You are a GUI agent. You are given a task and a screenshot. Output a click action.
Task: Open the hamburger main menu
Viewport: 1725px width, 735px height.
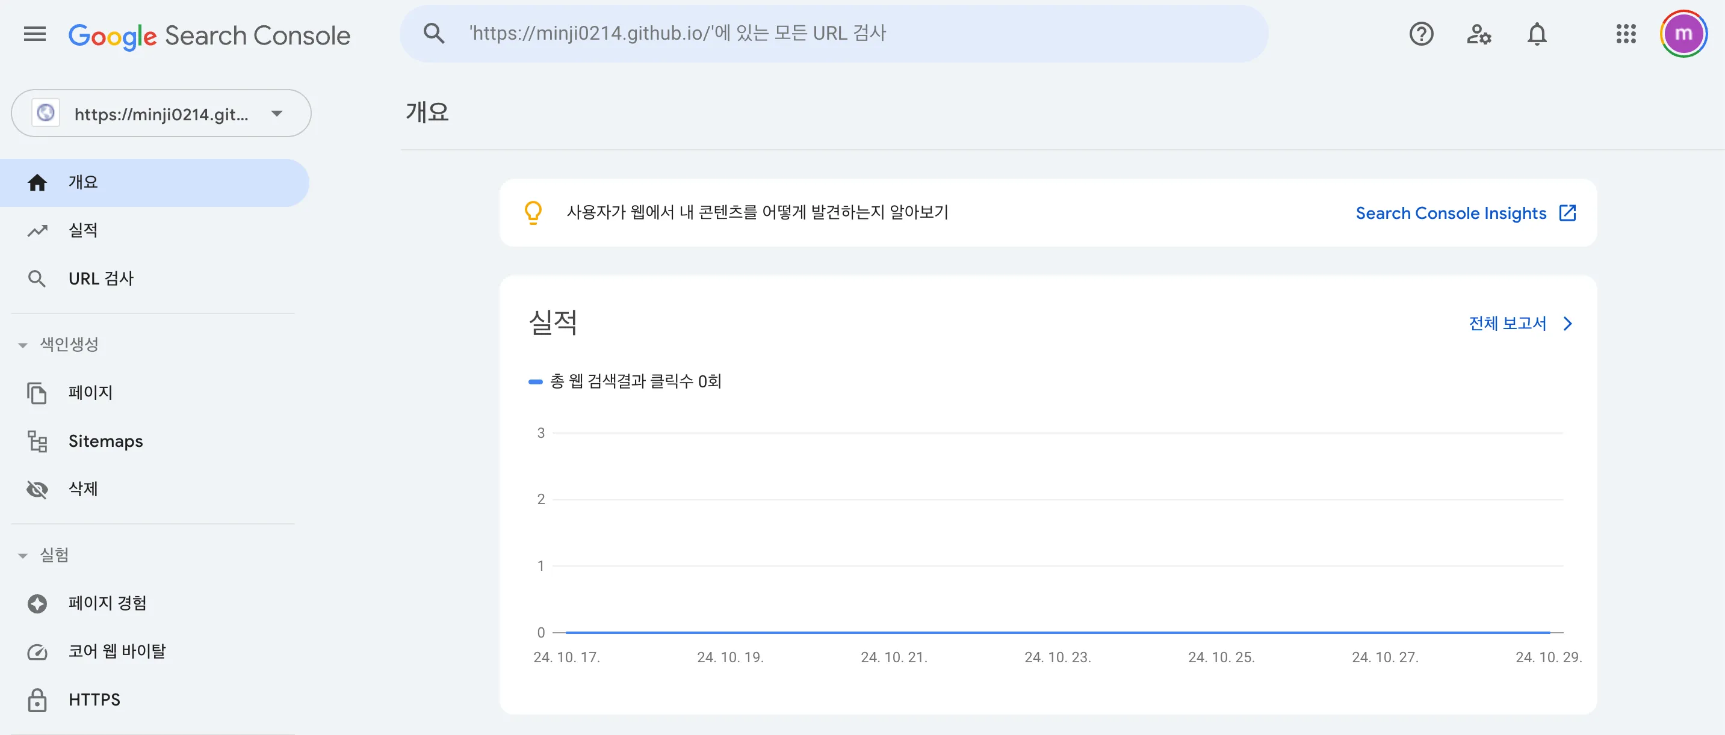35,34
